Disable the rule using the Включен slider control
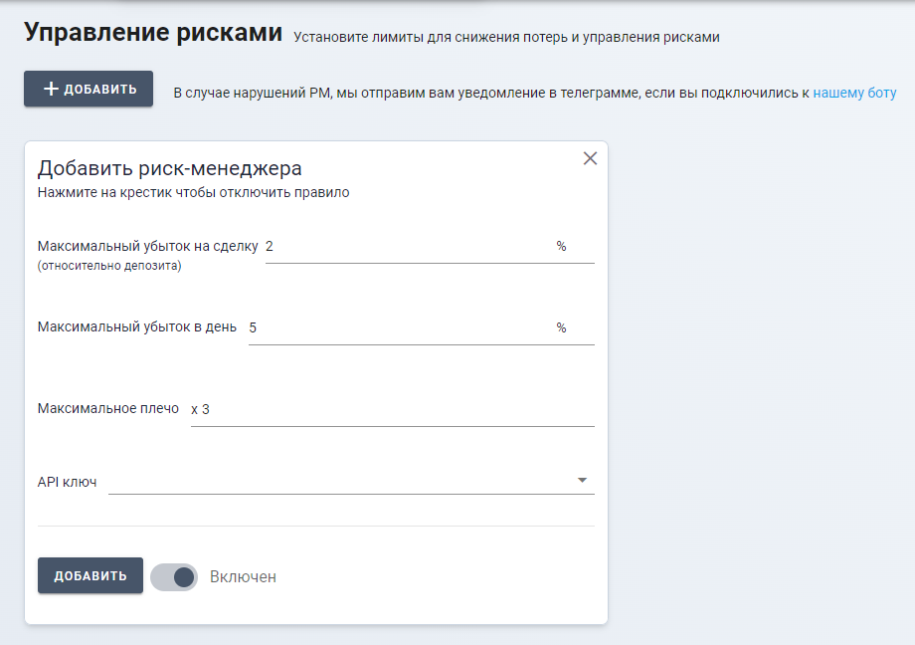This screenshot has width=915, height=645. coord(174,576)
